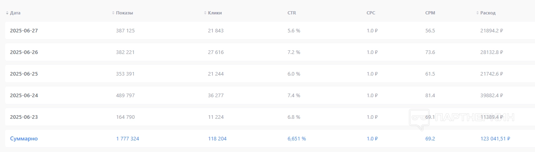Click the Суммарно totals label
This screenshot has width=535, height=152.
click(x=24, y=138)
